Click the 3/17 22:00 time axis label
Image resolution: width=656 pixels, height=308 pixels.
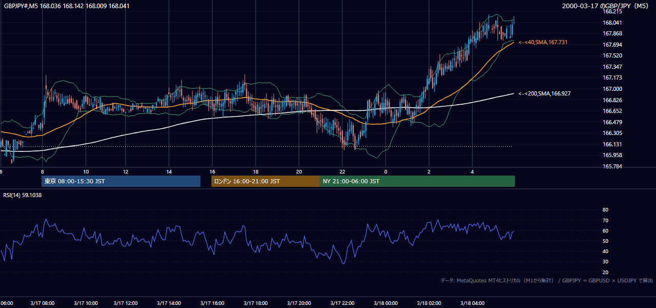click(x=343, y=303)
